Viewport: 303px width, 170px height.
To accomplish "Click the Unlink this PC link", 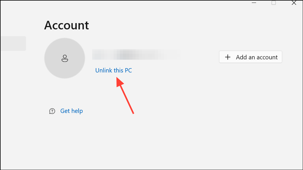I will [x=113, y=70].
